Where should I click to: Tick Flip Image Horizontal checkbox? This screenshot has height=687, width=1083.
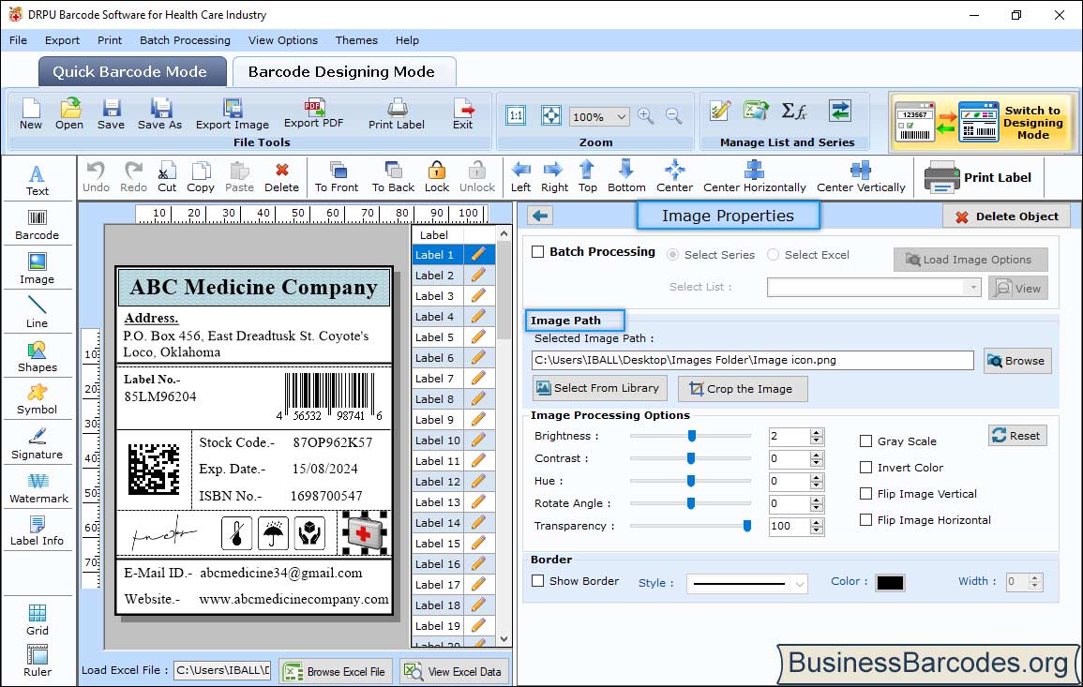(865, 520)
